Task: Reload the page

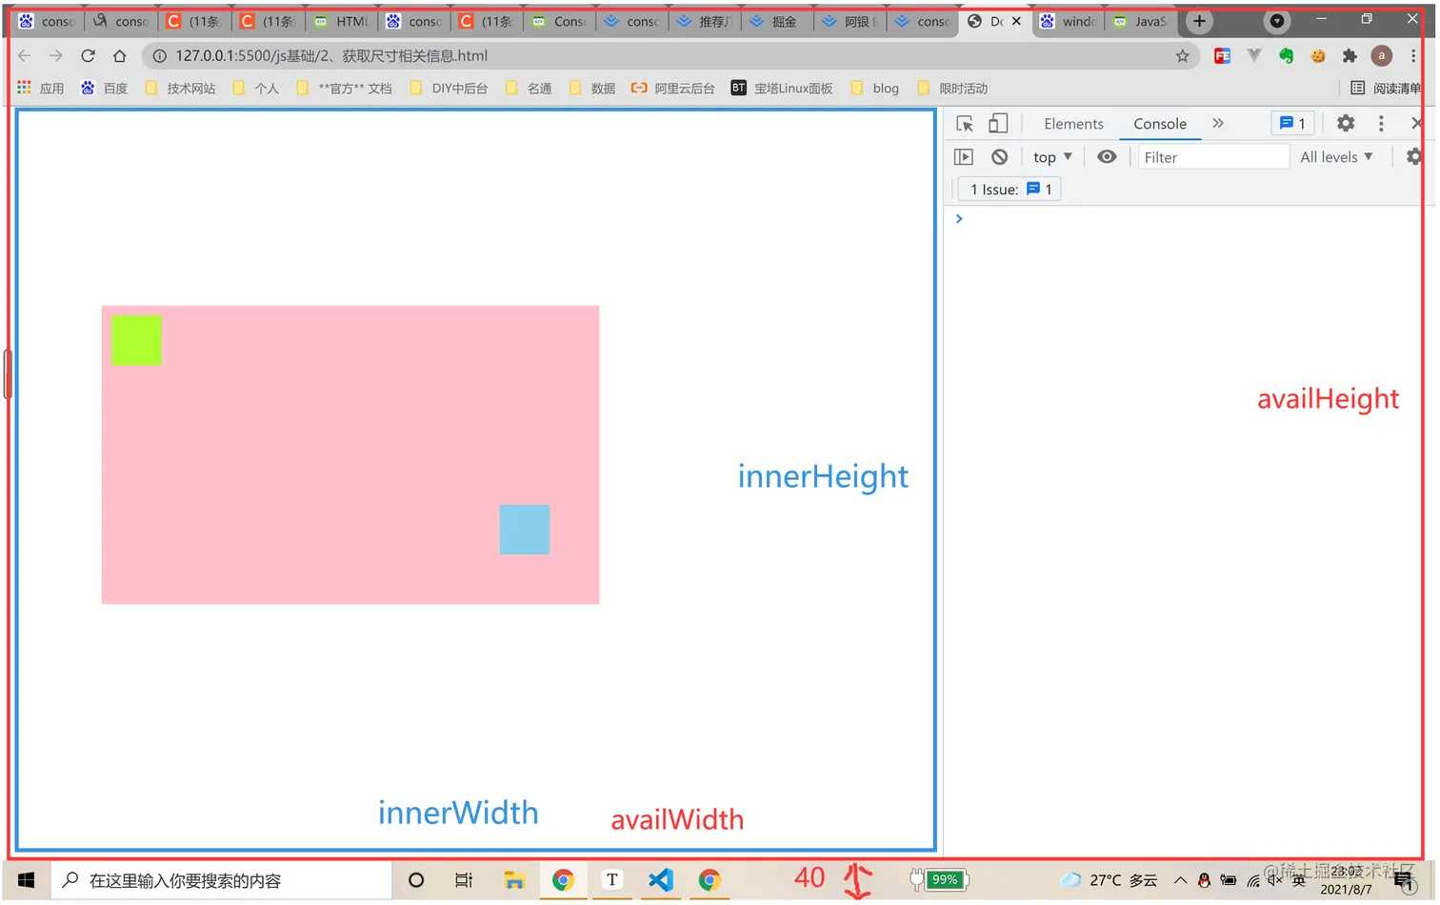Action: click(x=88, y=56)
